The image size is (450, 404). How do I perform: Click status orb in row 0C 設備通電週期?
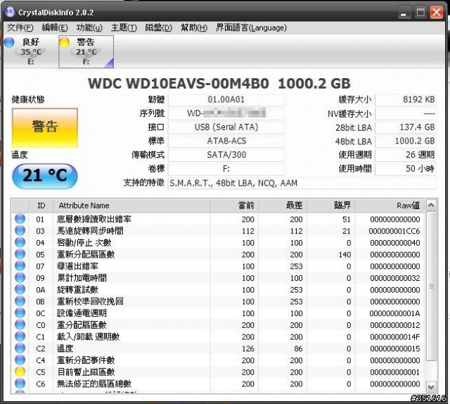20,313
